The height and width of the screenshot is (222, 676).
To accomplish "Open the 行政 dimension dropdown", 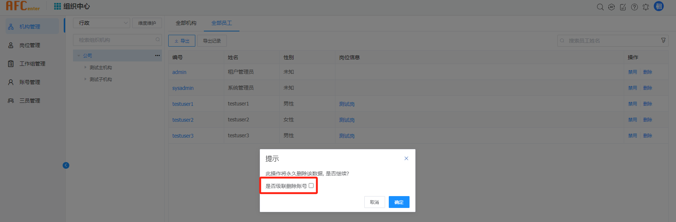I will pos(101,23).
